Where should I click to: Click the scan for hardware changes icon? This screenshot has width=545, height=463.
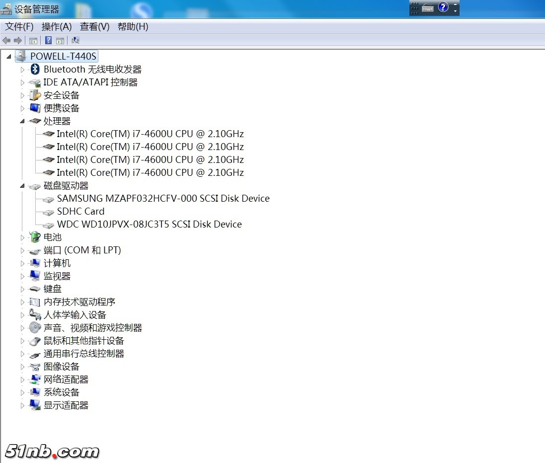pyautogui.click(x=76, y=41)
